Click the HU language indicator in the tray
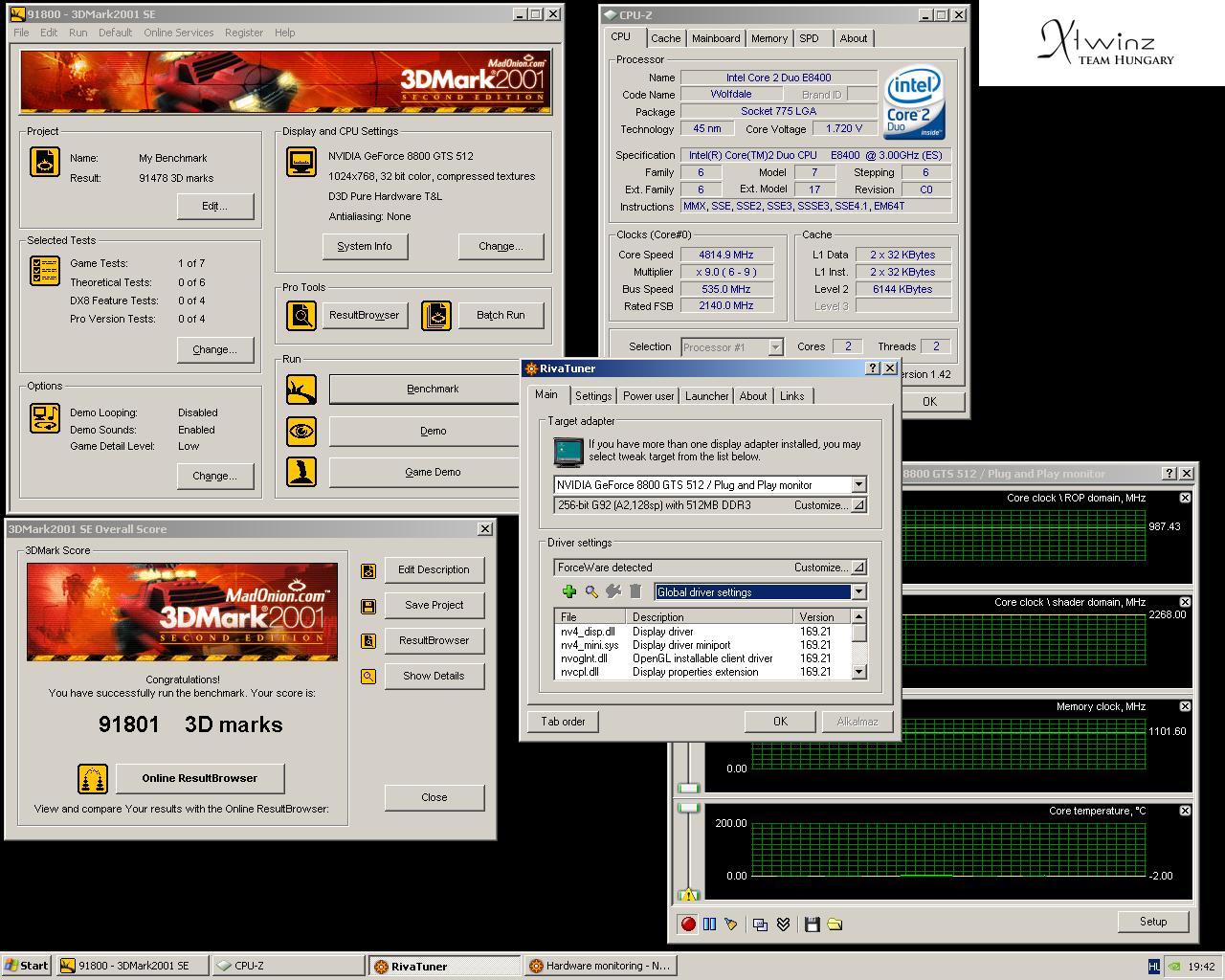Screen dimensions: 1225x980 click(x=1154, y=967)
